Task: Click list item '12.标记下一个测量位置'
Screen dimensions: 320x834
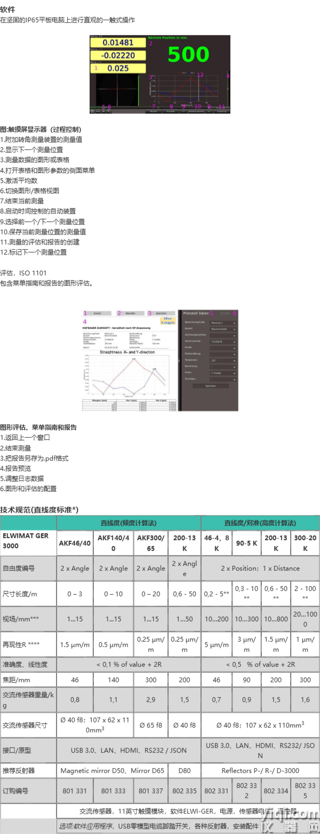Action: [x=34, y=252]
